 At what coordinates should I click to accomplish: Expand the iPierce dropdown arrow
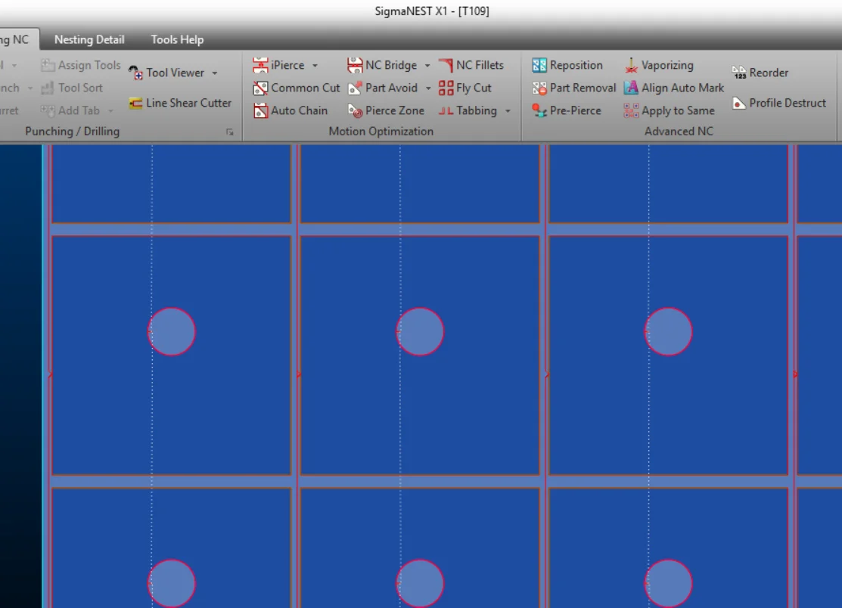(x=315, y=66)
